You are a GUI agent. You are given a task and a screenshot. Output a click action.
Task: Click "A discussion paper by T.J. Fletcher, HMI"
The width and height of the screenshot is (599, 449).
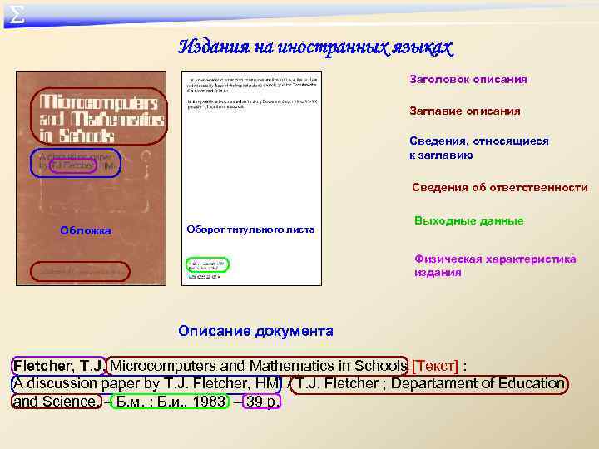point(146,383)
